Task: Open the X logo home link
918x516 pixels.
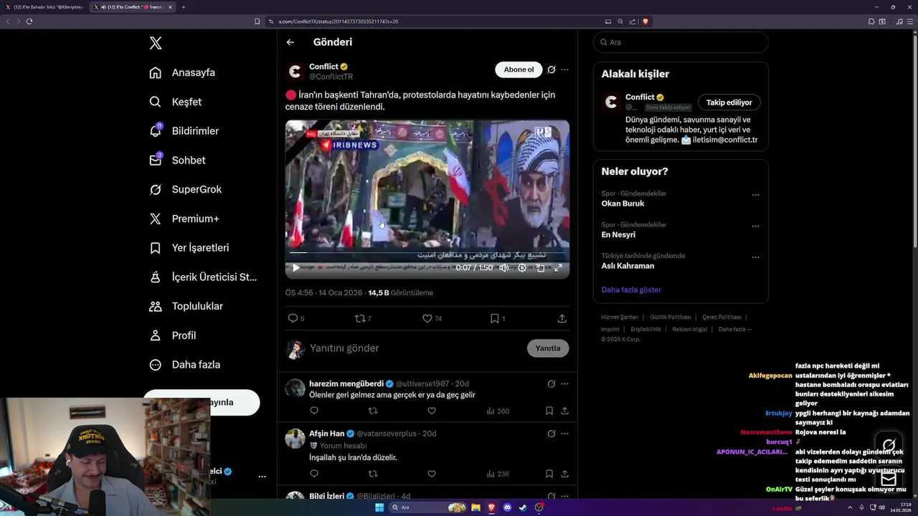Action: coord(156,43)
